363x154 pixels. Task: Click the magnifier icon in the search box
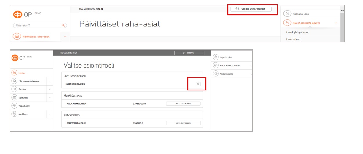click(x=63, y=25)
